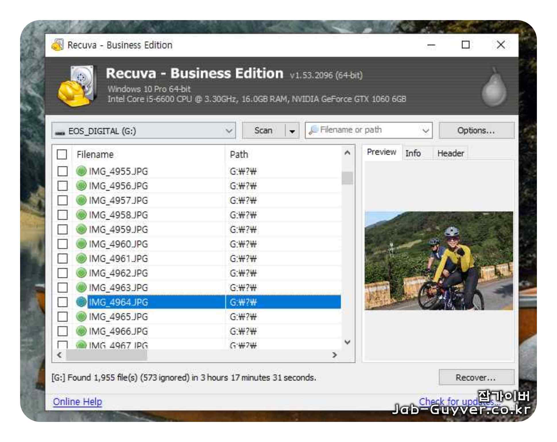
Task: Click the Recuva title bar app icon
Action: [57, 45]
